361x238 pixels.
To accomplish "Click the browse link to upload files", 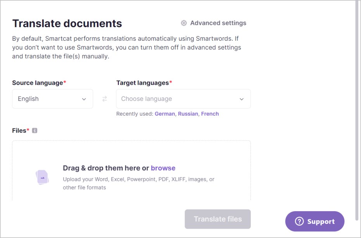I will 163,168.
